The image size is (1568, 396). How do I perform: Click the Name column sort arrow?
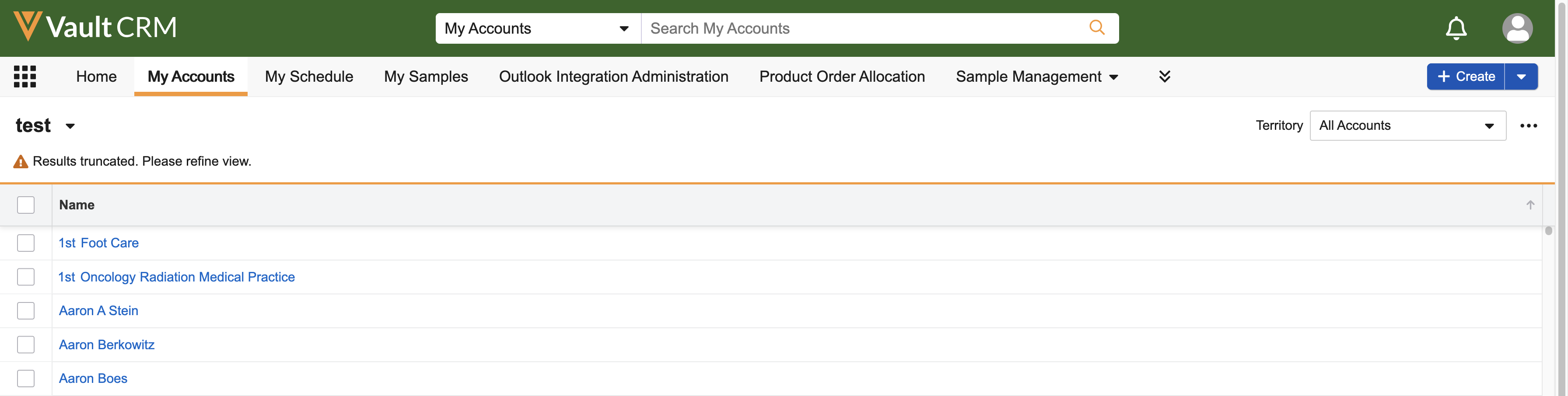pos(1529,205)
